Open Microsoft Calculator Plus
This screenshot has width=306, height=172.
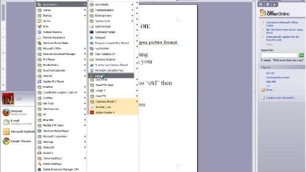(x=111, y=70)
